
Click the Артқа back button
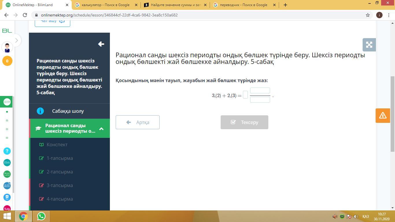(x=138, y=122)
